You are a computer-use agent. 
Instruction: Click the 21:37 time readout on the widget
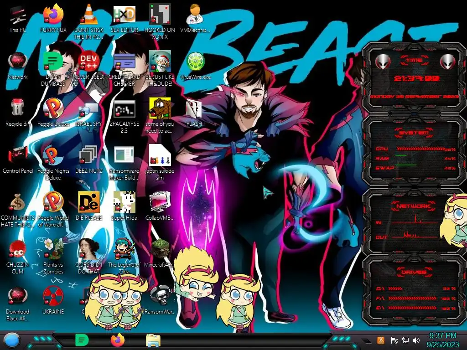tap(416, 78)
